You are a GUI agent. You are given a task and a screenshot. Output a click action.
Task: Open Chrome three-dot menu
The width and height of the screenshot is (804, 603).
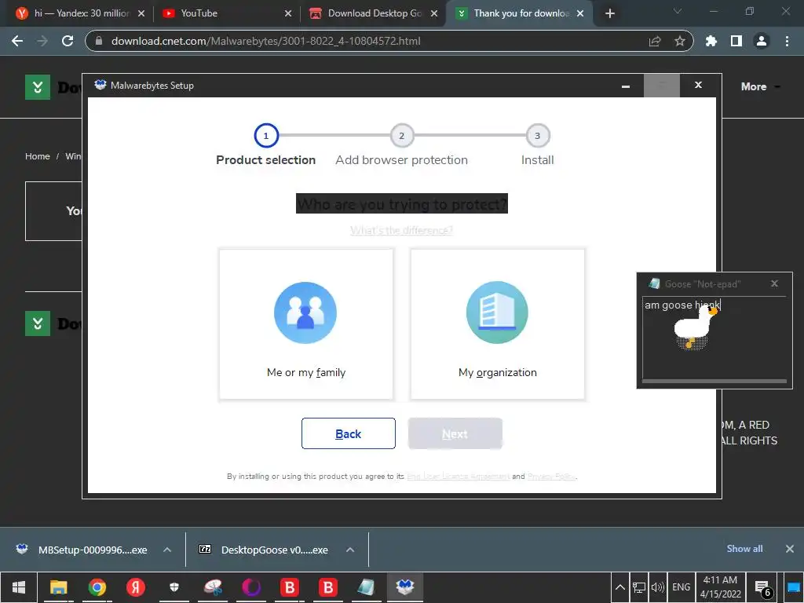(x=787, y=41)
